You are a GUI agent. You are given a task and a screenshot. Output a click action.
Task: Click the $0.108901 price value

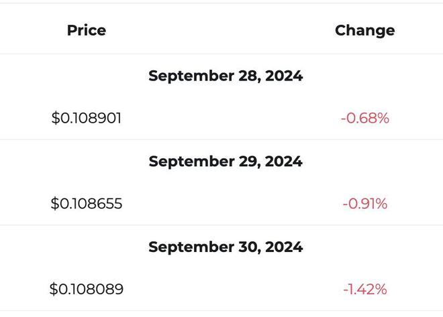pyautogui.click(x=87, y=118)
